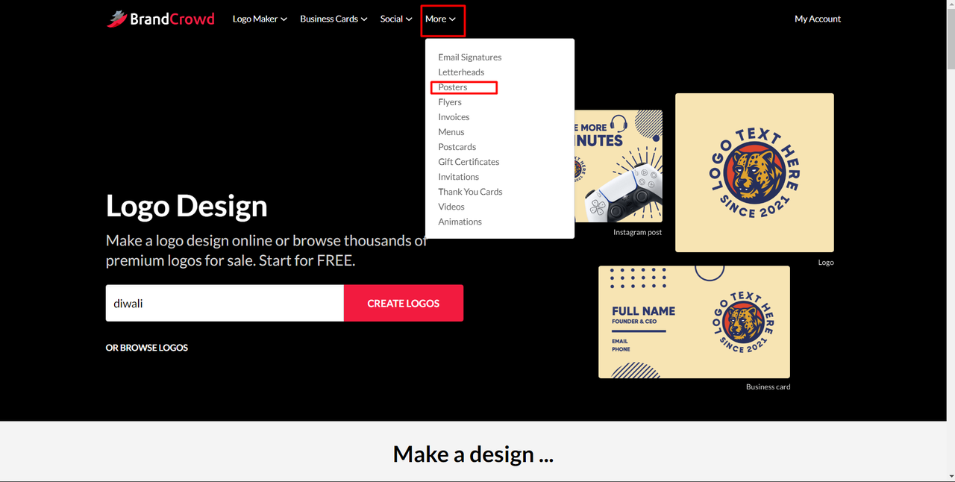Open the Social dropdown menu
The height and width of the screenshot is (482, 955).
(x=396, y=19)
